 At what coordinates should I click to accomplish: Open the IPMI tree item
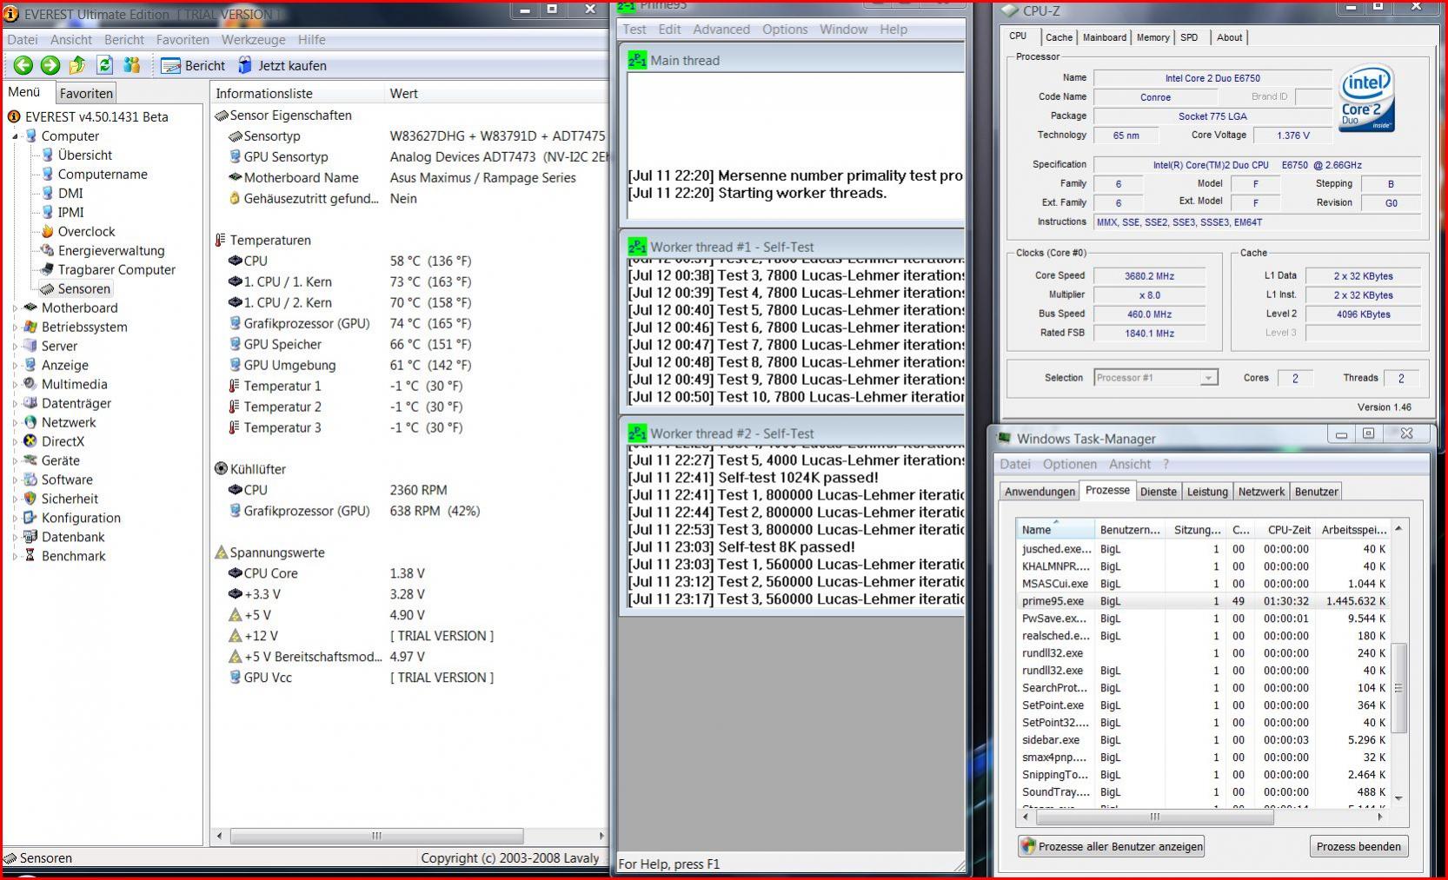pos(71,212)
